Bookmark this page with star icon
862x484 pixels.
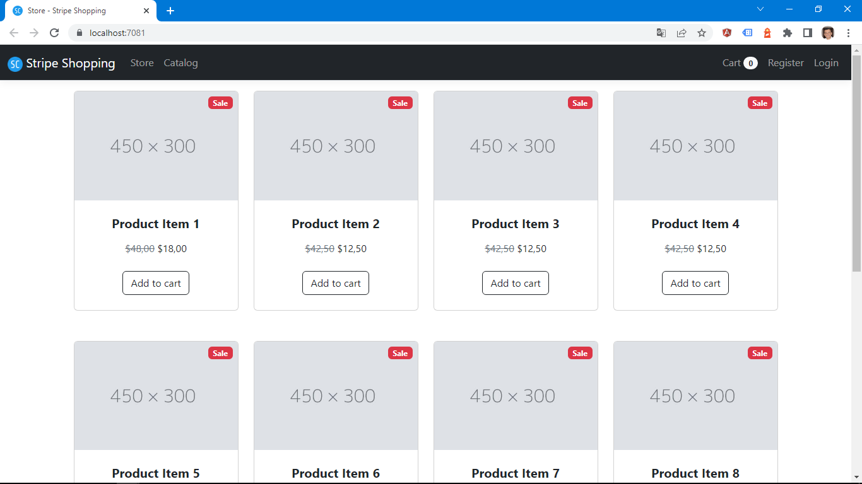point(702,33)
